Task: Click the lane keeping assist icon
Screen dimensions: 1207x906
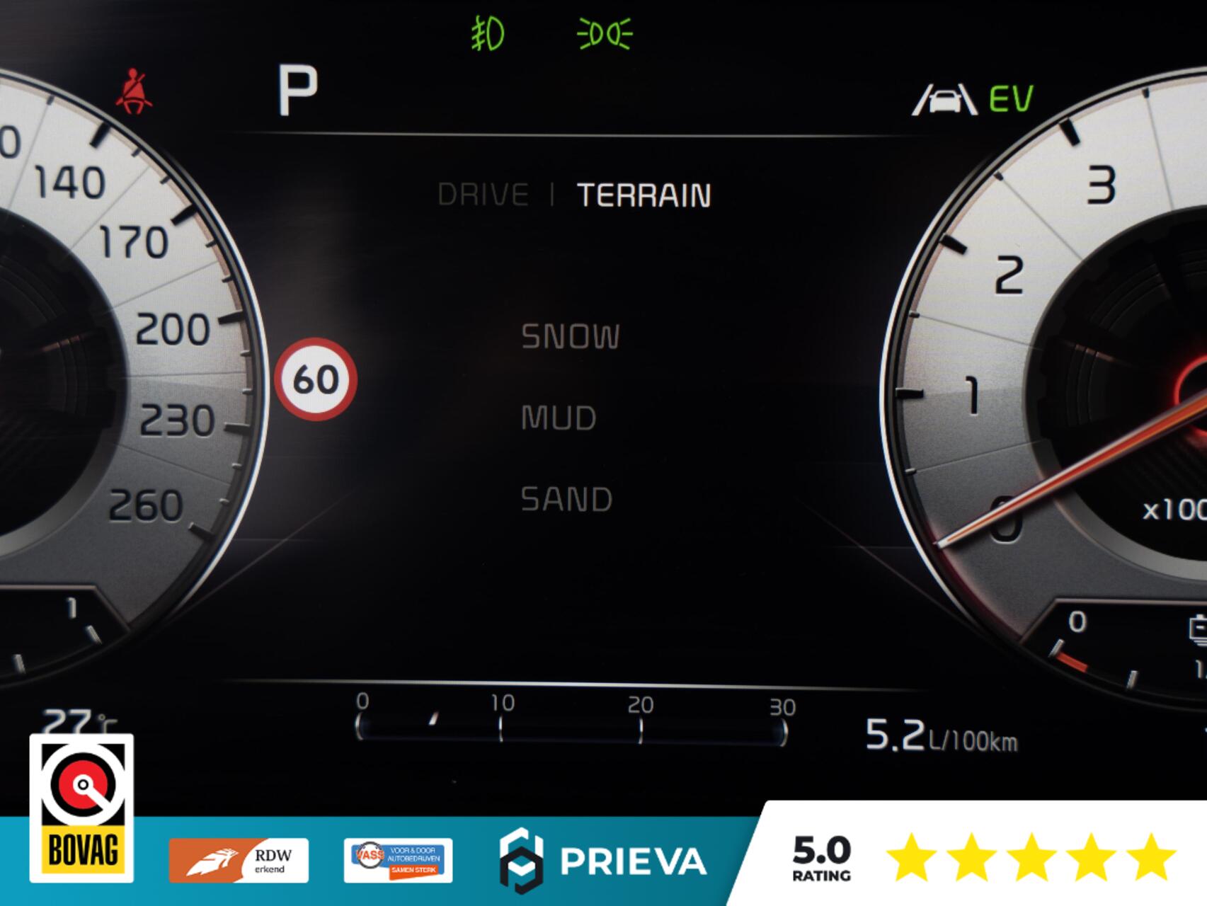Action: tap(944, 100)
